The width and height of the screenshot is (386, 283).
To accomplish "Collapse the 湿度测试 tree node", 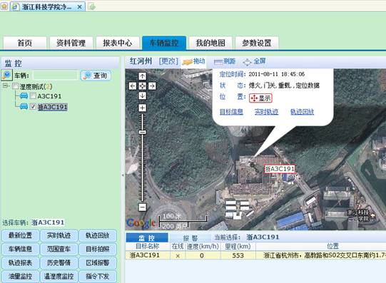I will point(6,86).
